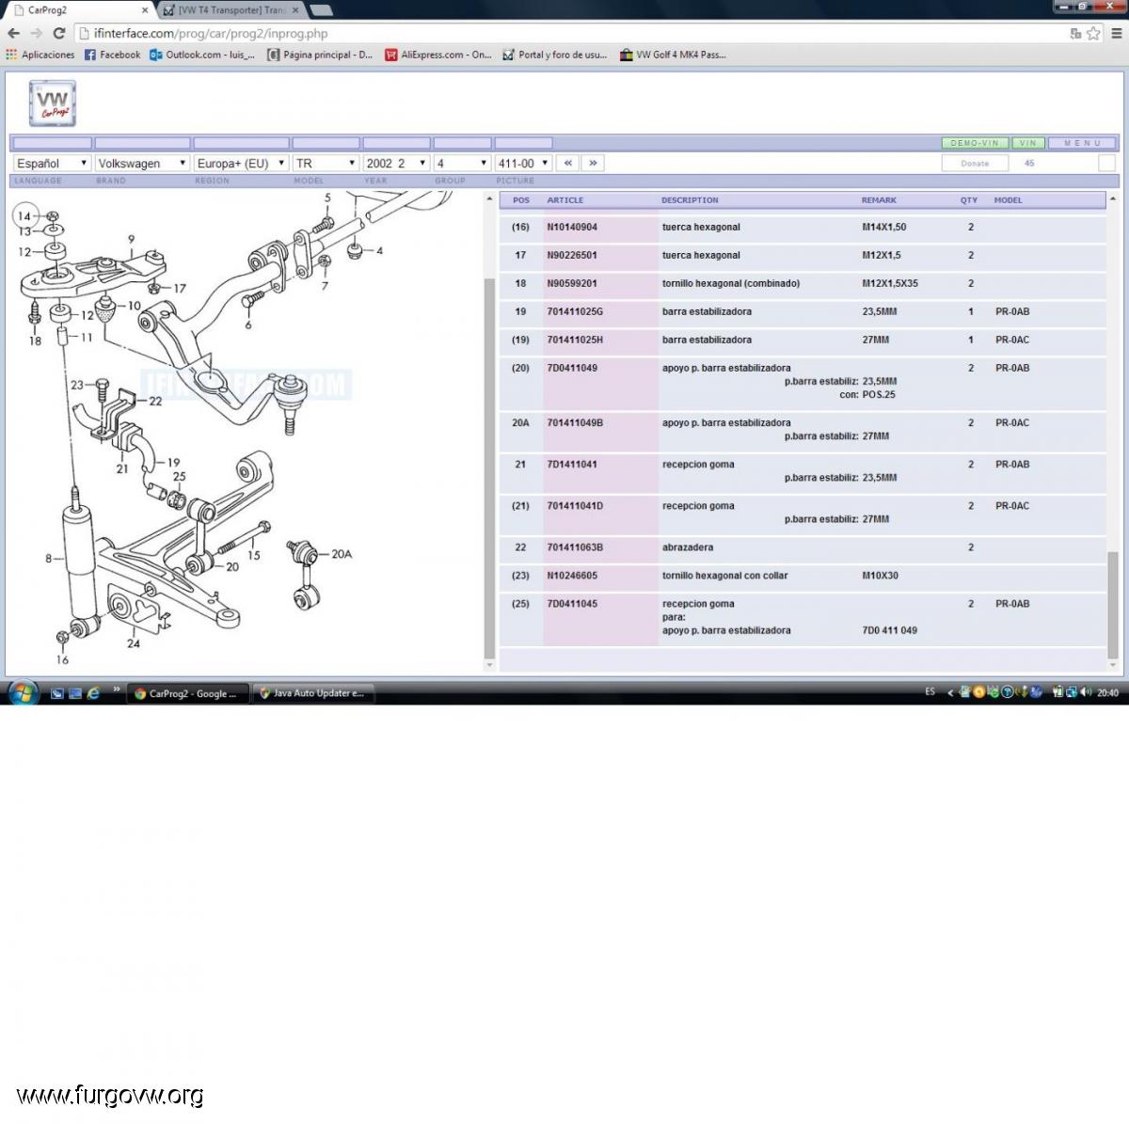Click article number 701411063B
The height and width of the screenshot is (1124, 1129).
pyautogui.click(x=575, y=547)
